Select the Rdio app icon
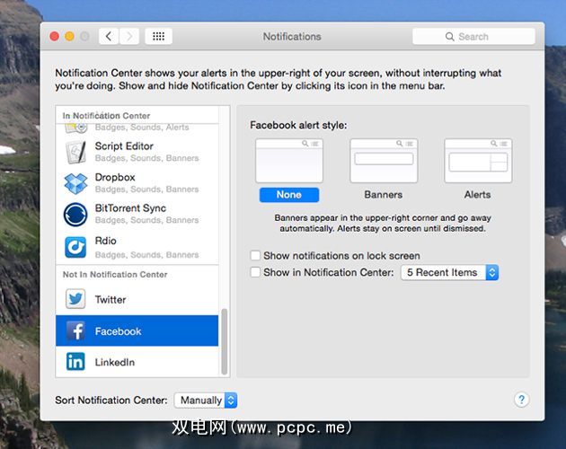The width and height of the screenshot is (566, 449). (75, 245)
